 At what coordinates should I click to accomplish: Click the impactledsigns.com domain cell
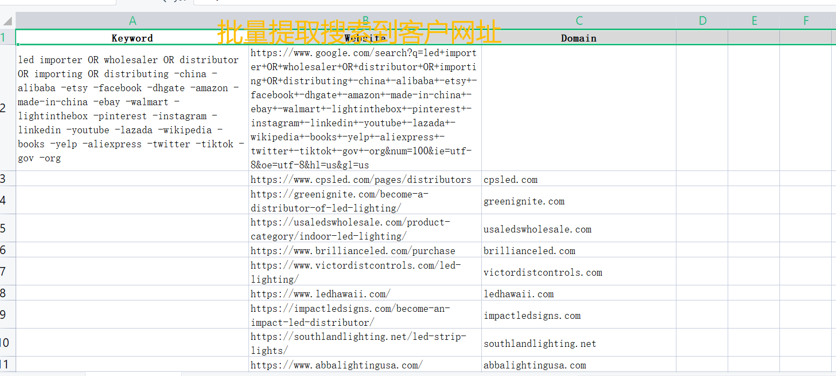(579, 315)
